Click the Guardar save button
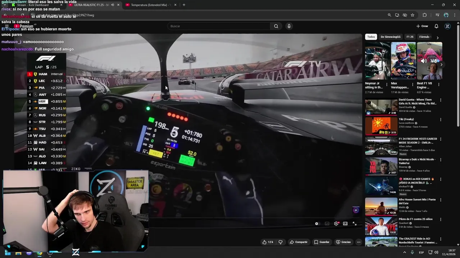 tap(322, 242)
